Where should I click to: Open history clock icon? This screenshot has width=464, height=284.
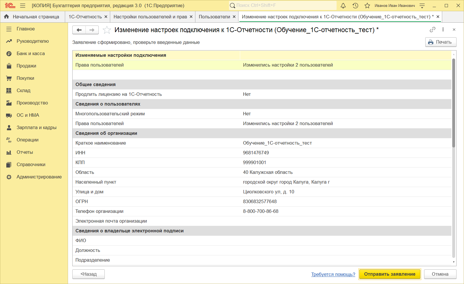pyautogui.click(x=355, y=6)
